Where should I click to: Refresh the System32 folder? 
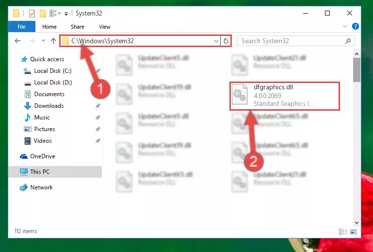[226, 41]
